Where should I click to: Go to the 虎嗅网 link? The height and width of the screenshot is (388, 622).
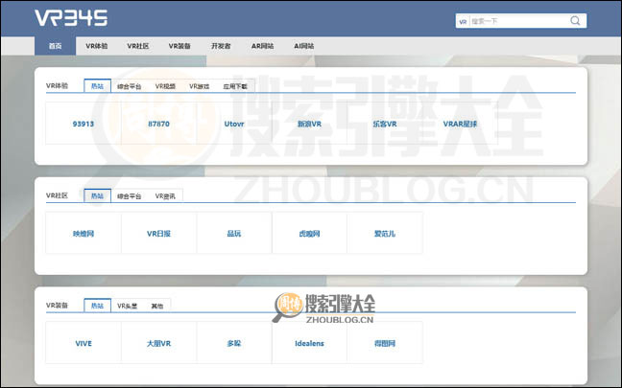click(309, 233)
